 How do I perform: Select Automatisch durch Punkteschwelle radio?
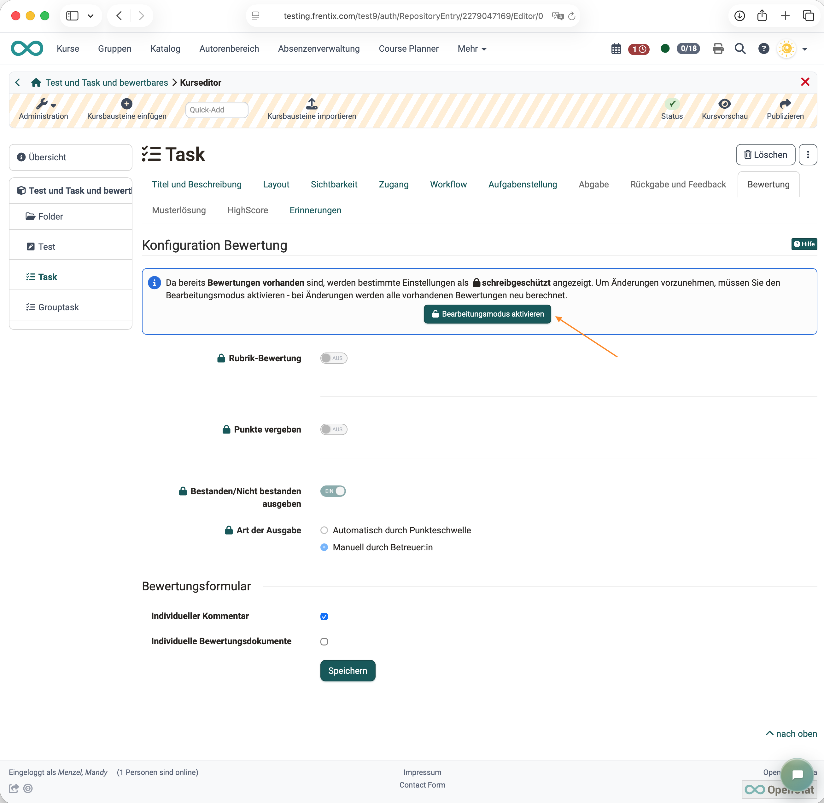pyautogui.click(x=324, y=530)
